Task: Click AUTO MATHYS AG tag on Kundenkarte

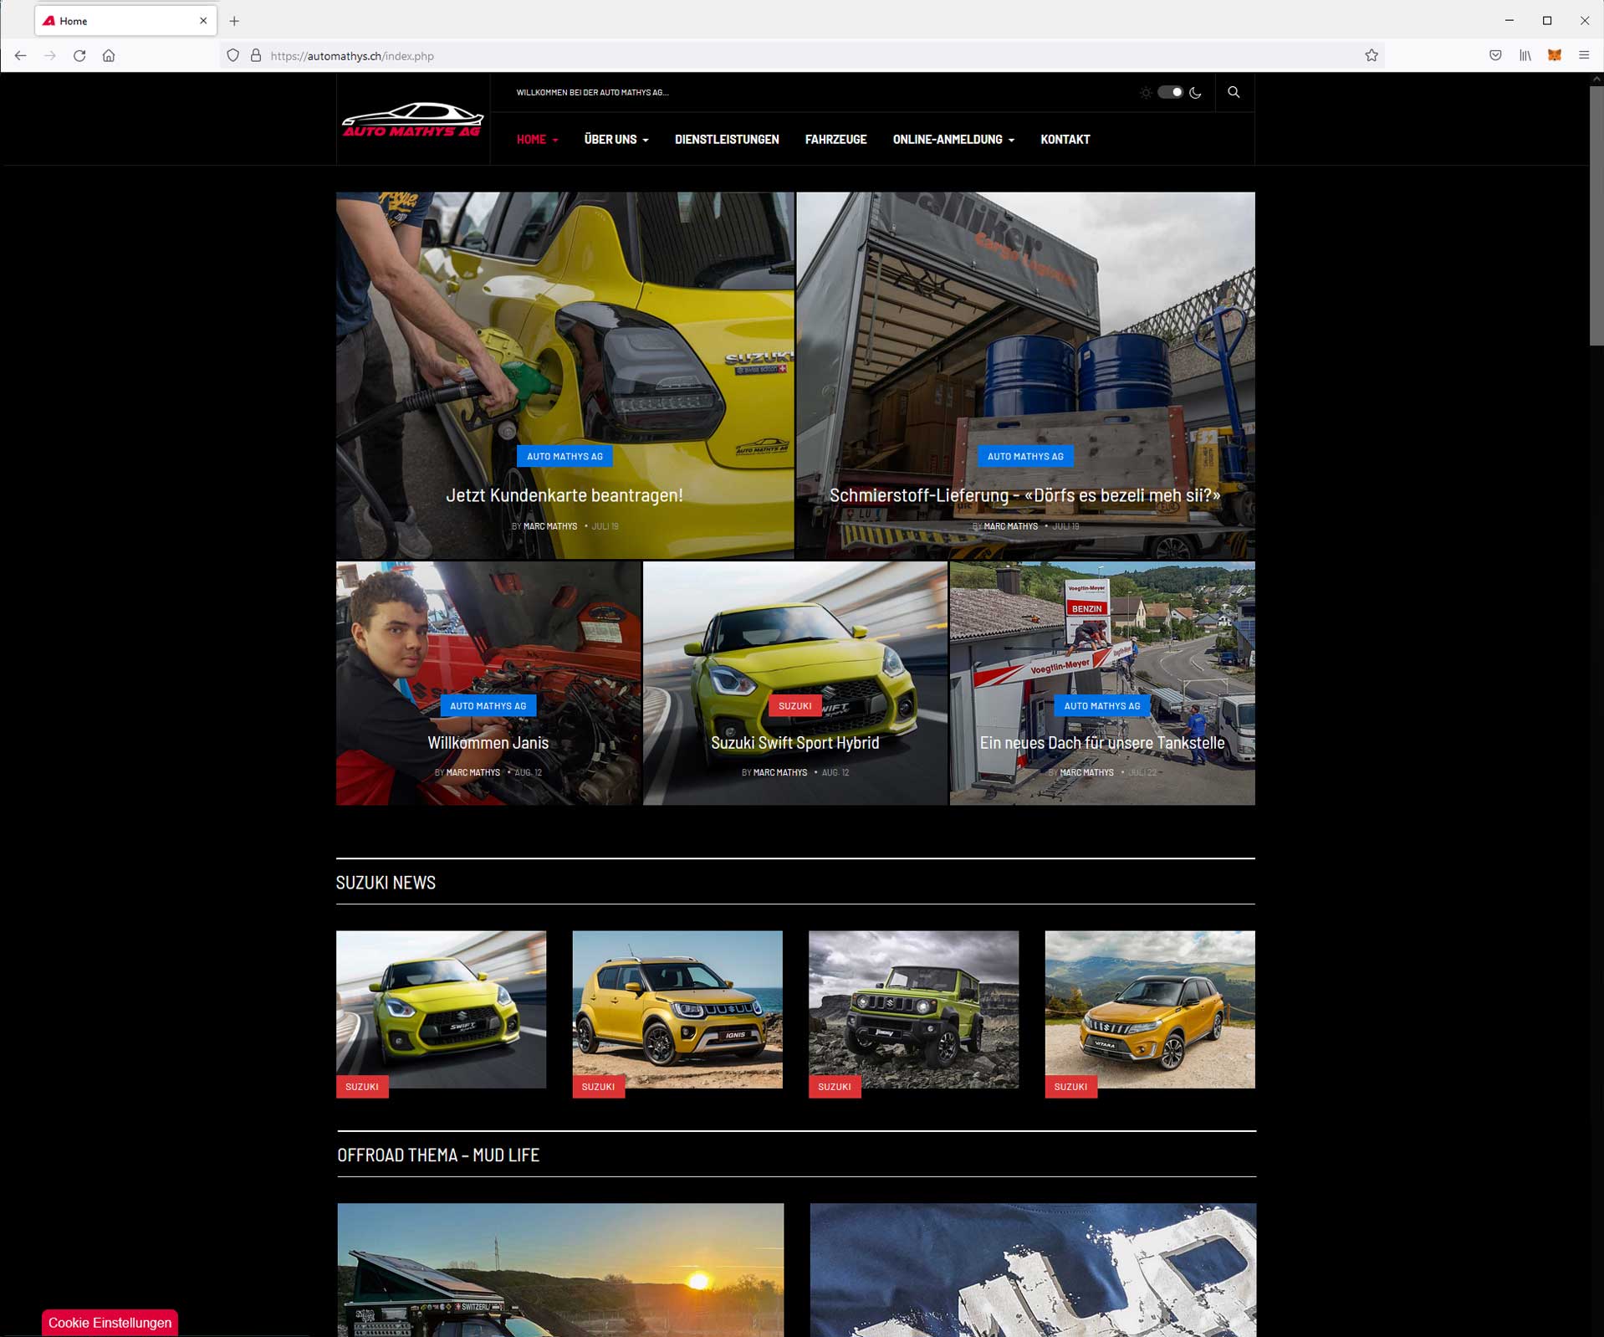Action: pyautogui.click(x=564, y=456)
